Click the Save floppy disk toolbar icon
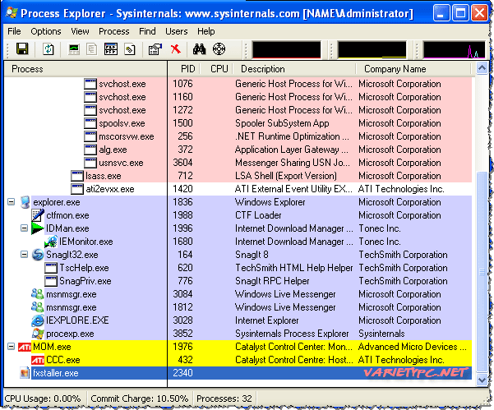This screenshot has height=410, width=494. (22, 49)
